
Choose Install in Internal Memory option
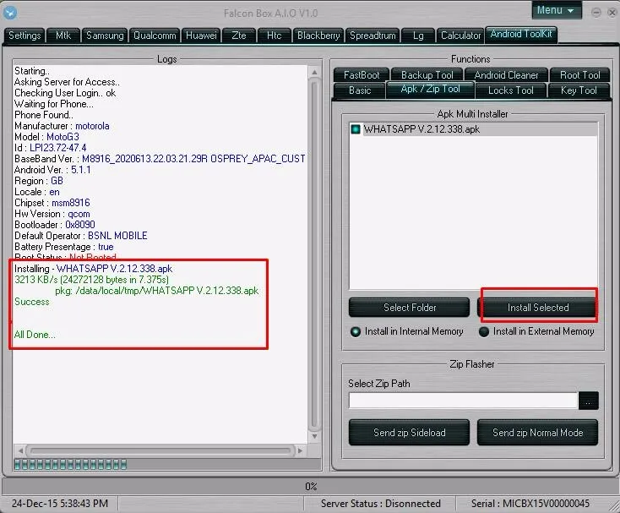[x=407, y=331]
